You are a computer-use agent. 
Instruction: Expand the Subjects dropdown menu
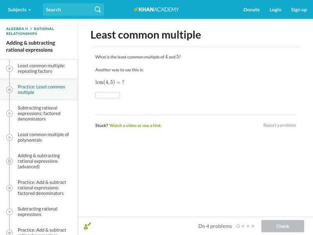click(x=19, y=9)
